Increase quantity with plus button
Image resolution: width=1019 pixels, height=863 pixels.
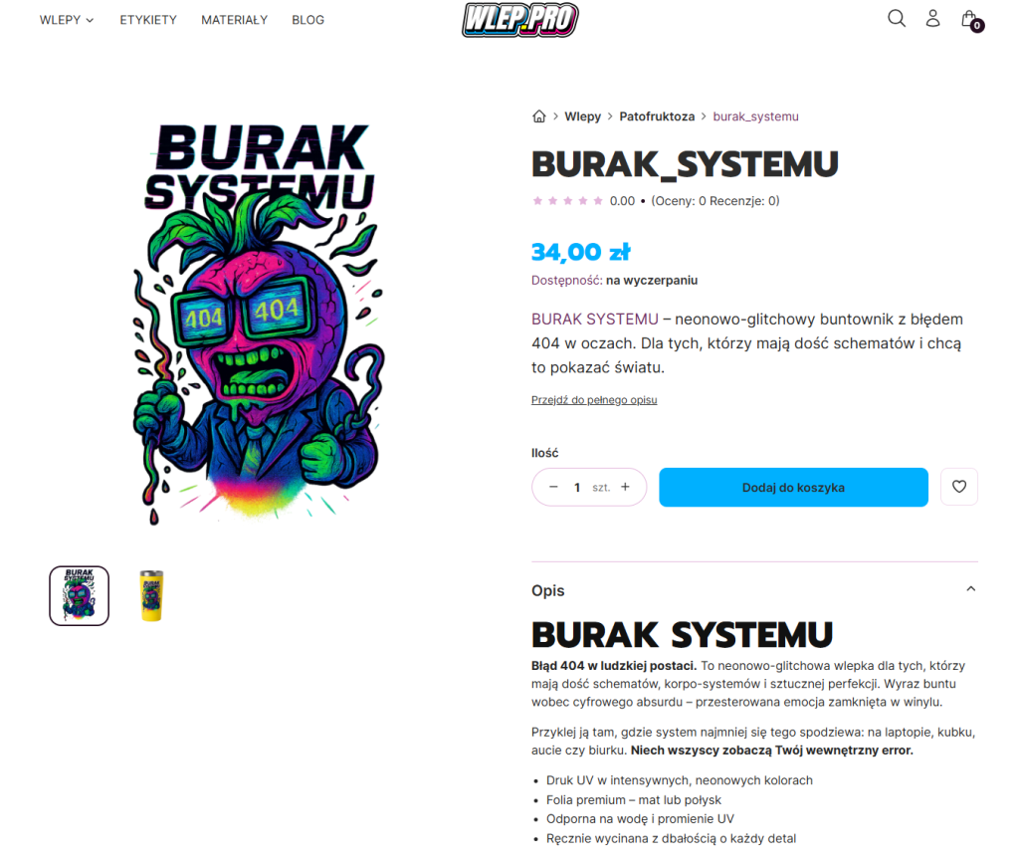[x=625, y=487]
